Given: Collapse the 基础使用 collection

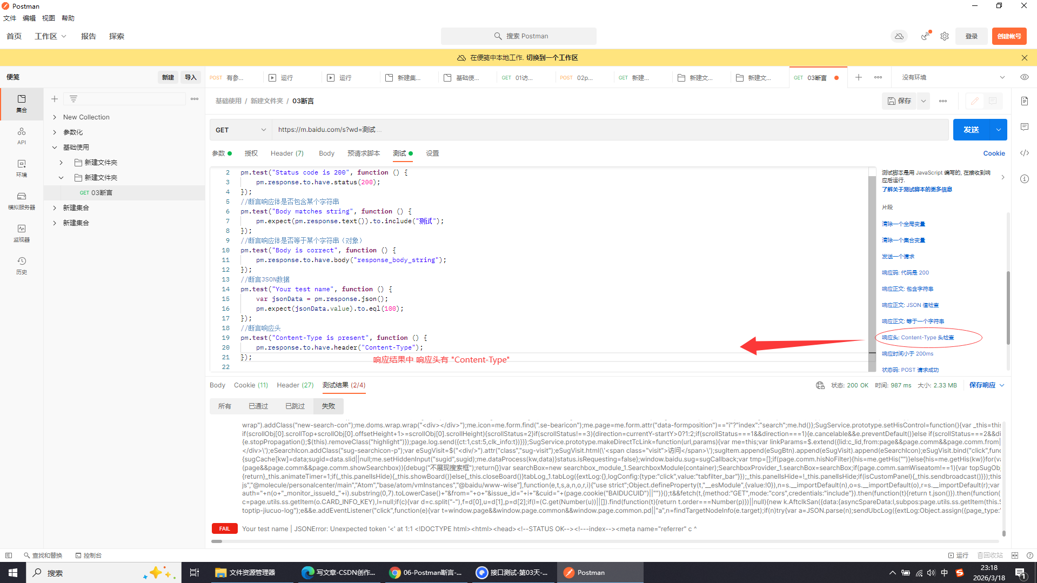Looking at the screenshot, I should tap(55, 148).
